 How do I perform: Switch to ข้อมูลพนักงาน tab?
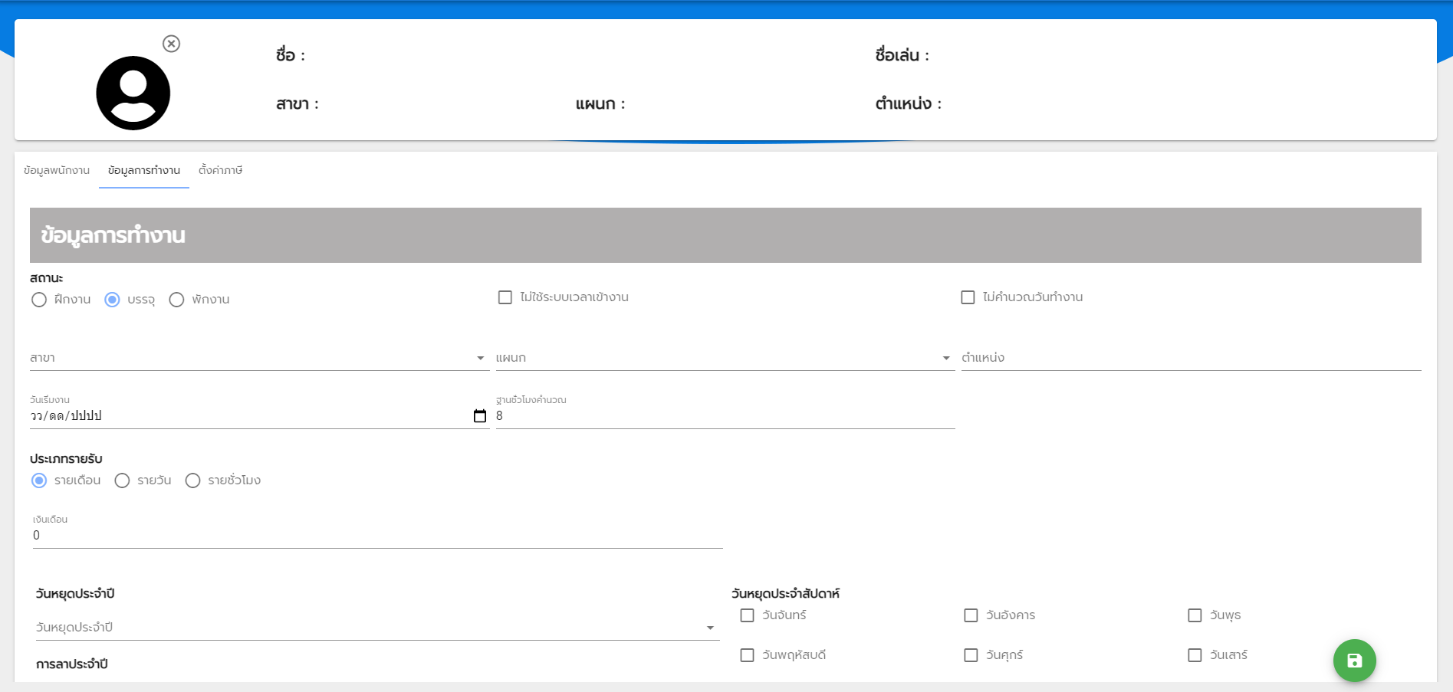(57, 170)
